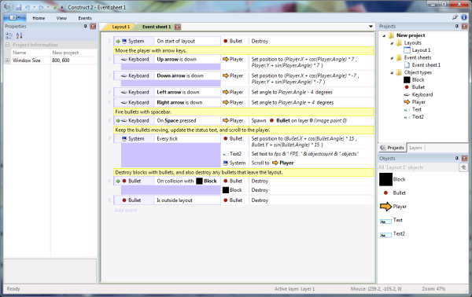
Task: Close the Event sheet 1 tab
Action: [x=178, y=27]
